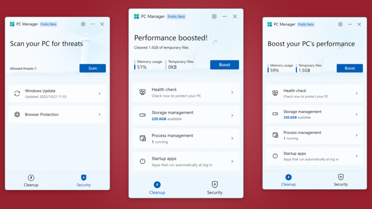Click Storage management drive icon in right window
Viewport: 372px width, 209px height.
point(275,114)
